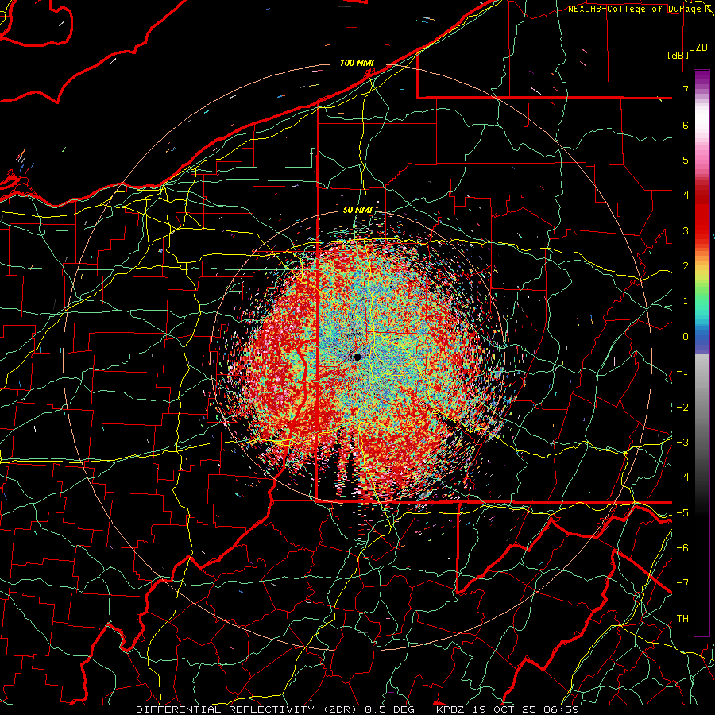Click the +4 dB tick label on scale

coord(686,195)
